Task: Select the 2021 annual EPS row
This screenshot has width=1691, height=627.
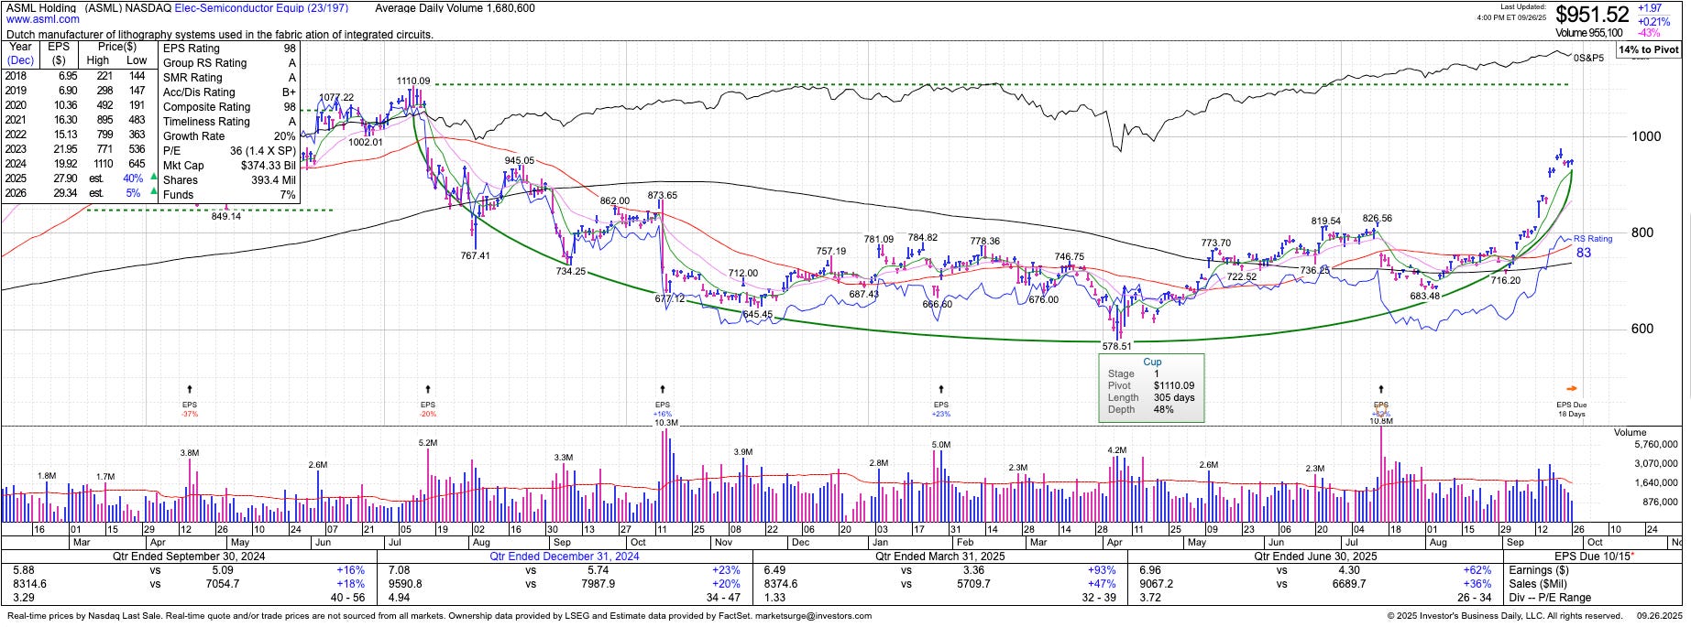Action: 77,120
